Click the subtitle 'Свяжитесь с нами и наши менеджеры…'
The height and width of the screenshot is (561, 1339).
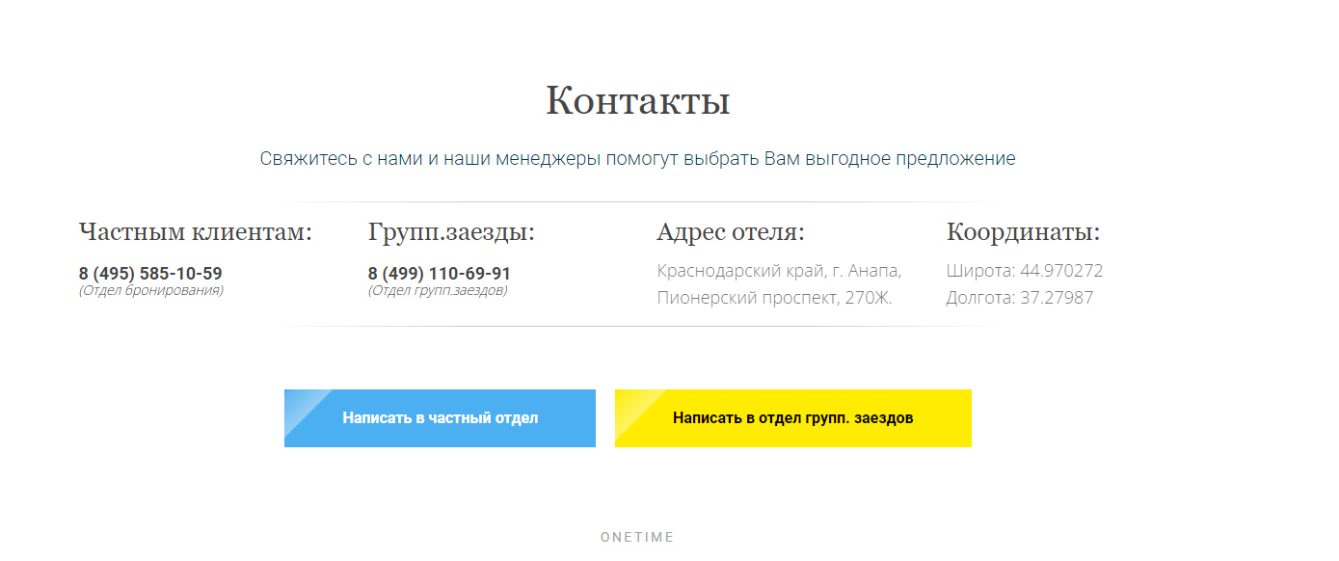tap(637, 159)
